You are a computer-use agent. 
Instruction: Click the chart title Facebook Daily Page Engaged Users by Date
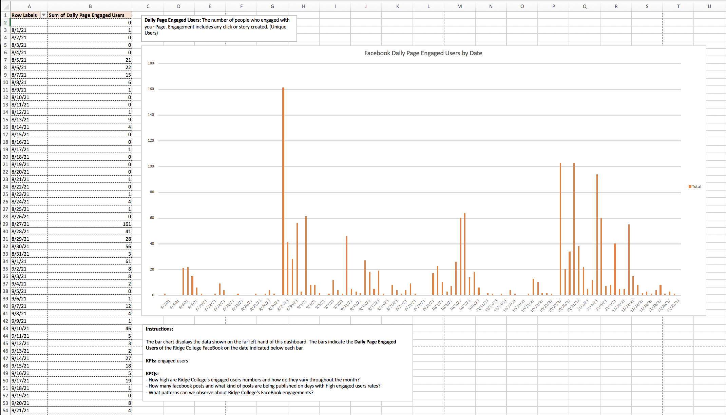click(423, 53)
